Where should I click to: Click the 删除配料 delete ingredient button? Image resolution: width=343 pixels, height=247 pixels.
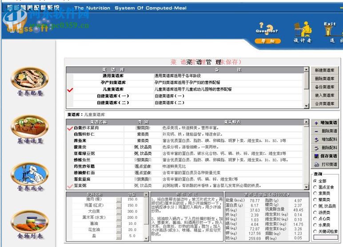325,148
